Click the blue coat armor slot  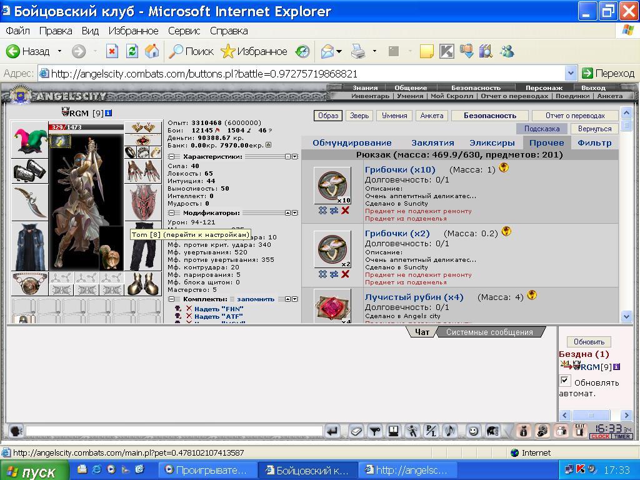click(x=29, y=246)
